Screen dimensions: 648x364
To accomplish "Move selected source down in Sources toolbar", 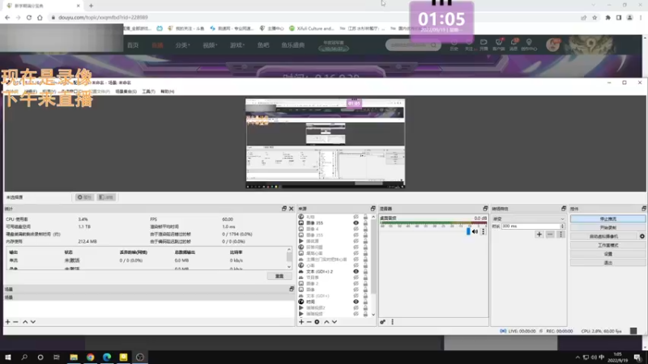I will pos(335,322).
